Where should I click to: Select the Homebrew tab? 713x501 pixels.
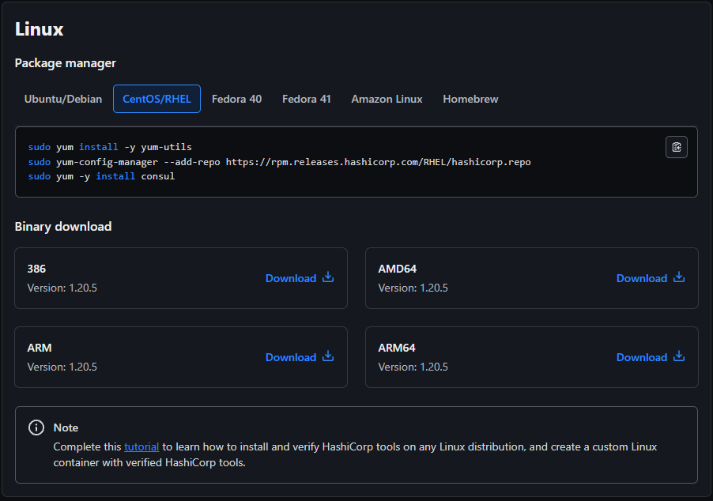click(x=470, y=99)
